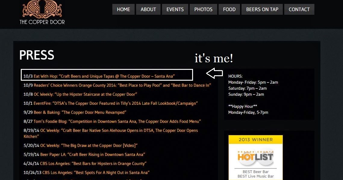Viewport: 343px width, 180px height.
Task: Open Beer & Baking Menu Revamped link
Action: pos(80,112)
